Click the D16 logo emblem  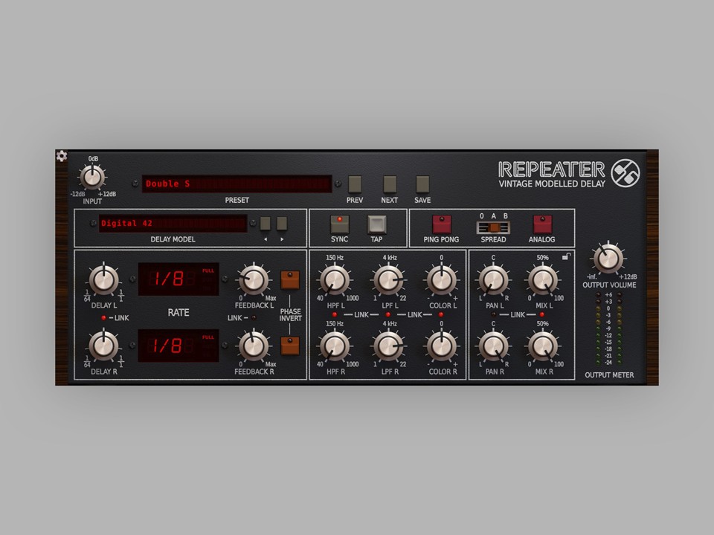tap(625, 173)
